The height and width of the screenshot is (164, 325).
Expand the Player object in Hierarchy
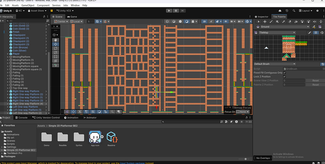pyautogui.click(x=8, y=54)
